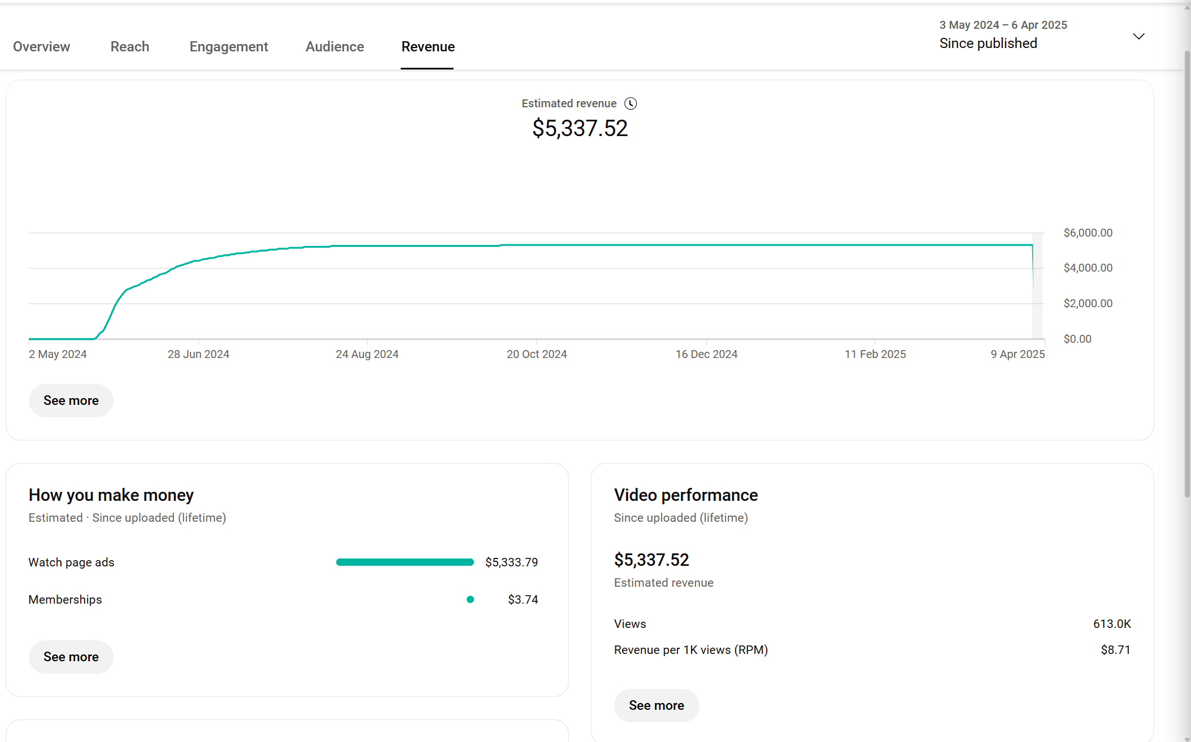Go to the Audience tab

click(x=334, y=47)
